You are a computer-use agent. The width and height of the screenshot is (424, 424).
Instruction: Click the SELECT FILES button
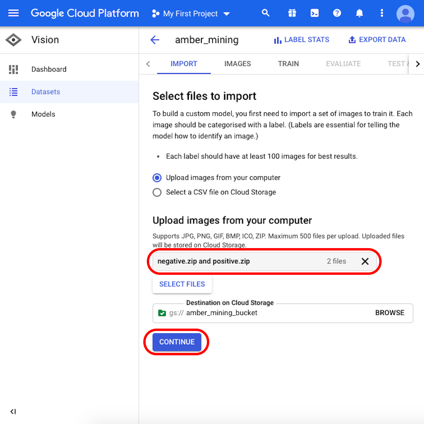click(x=182, y=284)
